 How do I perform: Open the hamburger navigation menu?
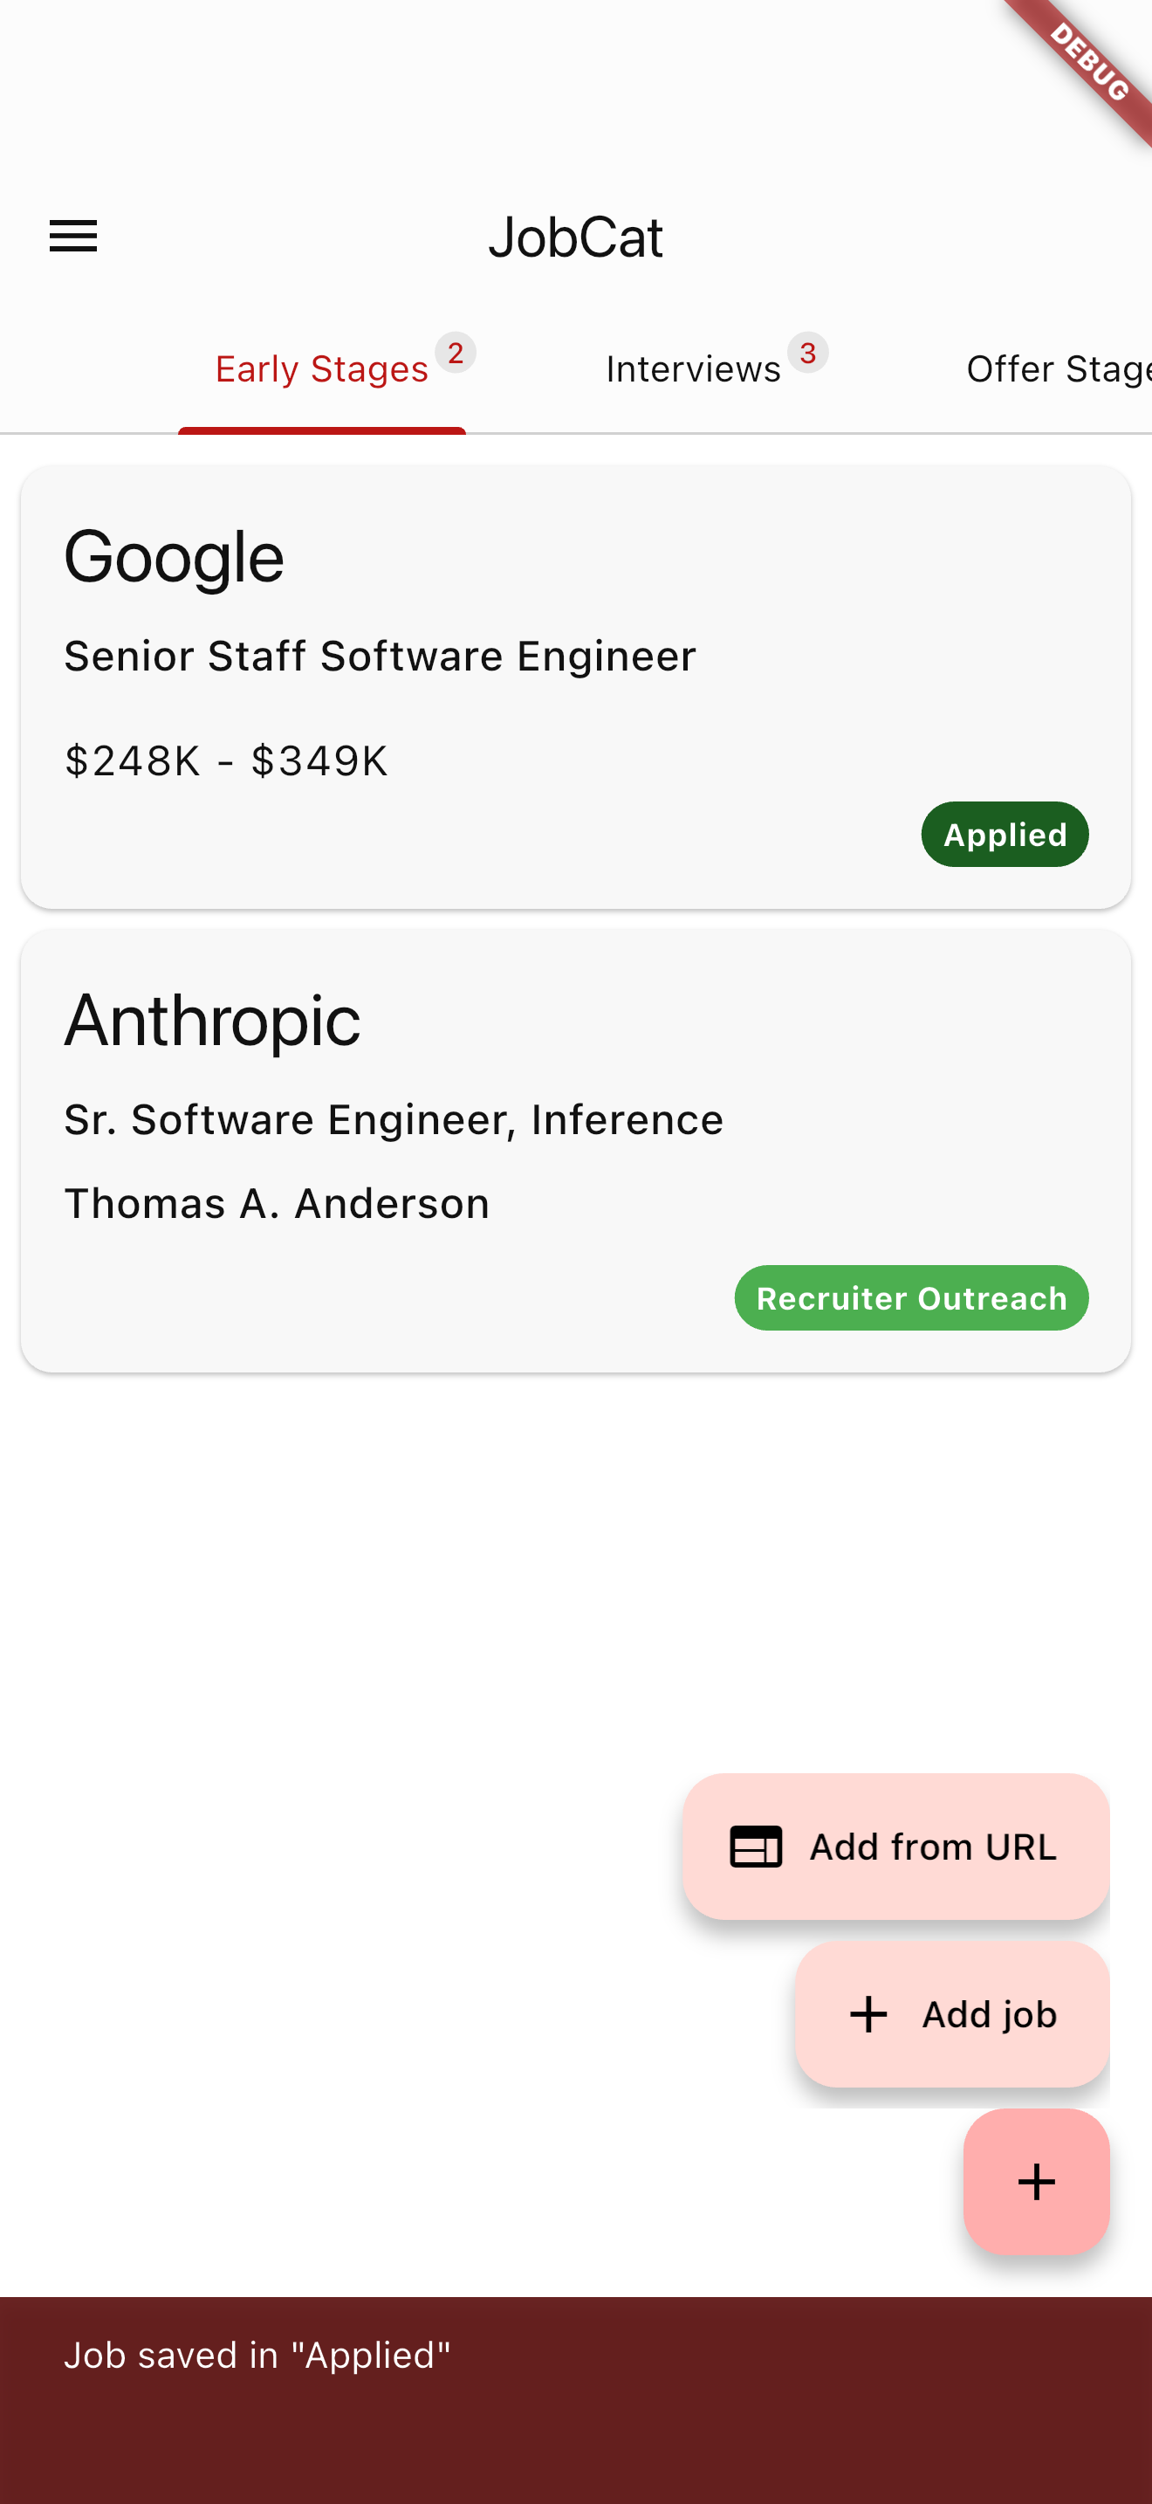click(x=74, y=237)
